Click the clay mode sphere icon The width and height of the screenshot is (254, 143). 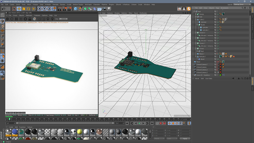point(34,19)
